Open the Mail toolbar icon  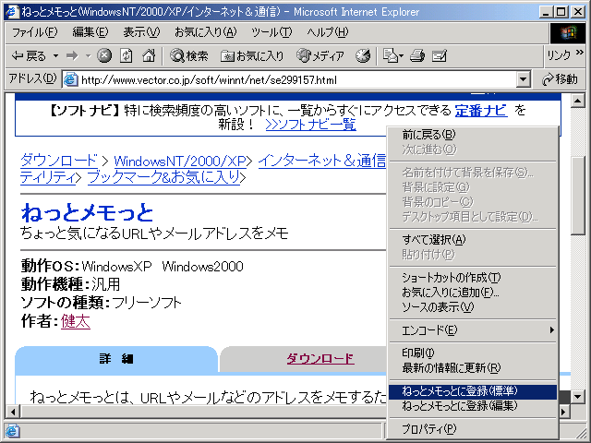(392, 55)
